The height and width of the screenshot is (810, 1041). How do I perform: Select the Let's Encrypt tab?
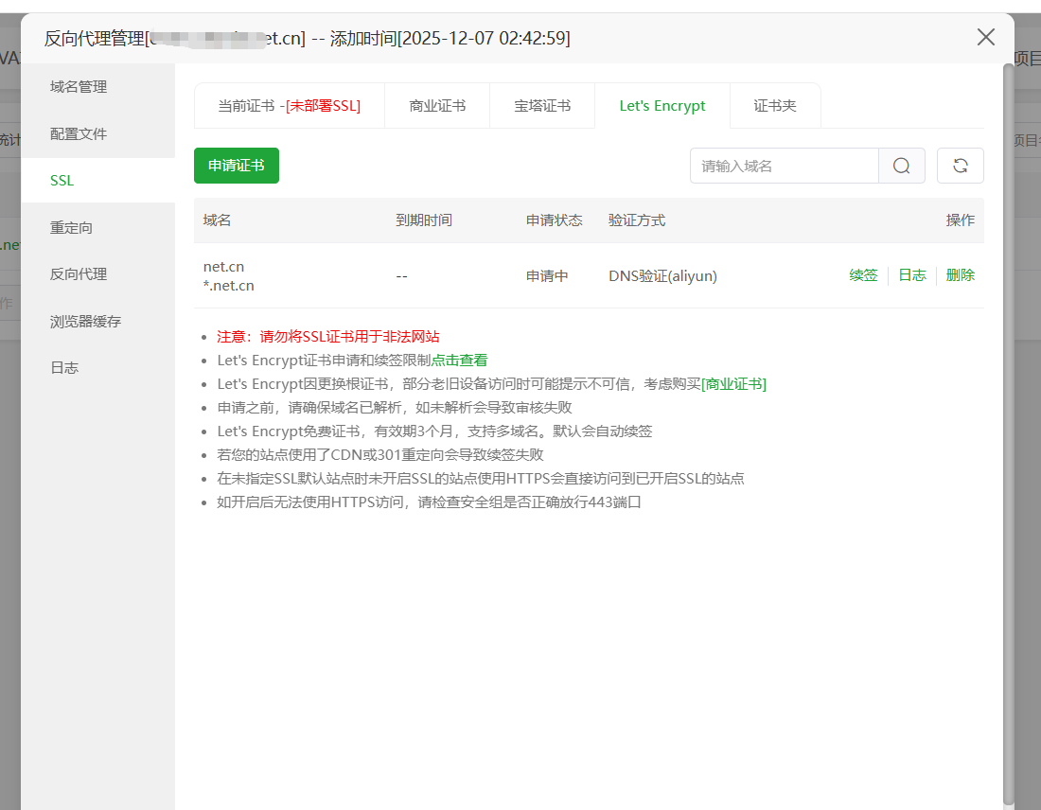(x=662, y=106)
